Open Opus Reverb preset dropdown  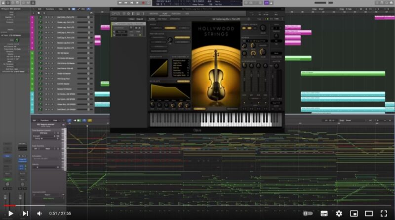pyautogui.click(x=257, y=41)
